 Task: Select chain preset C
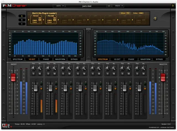pos(22,24)
